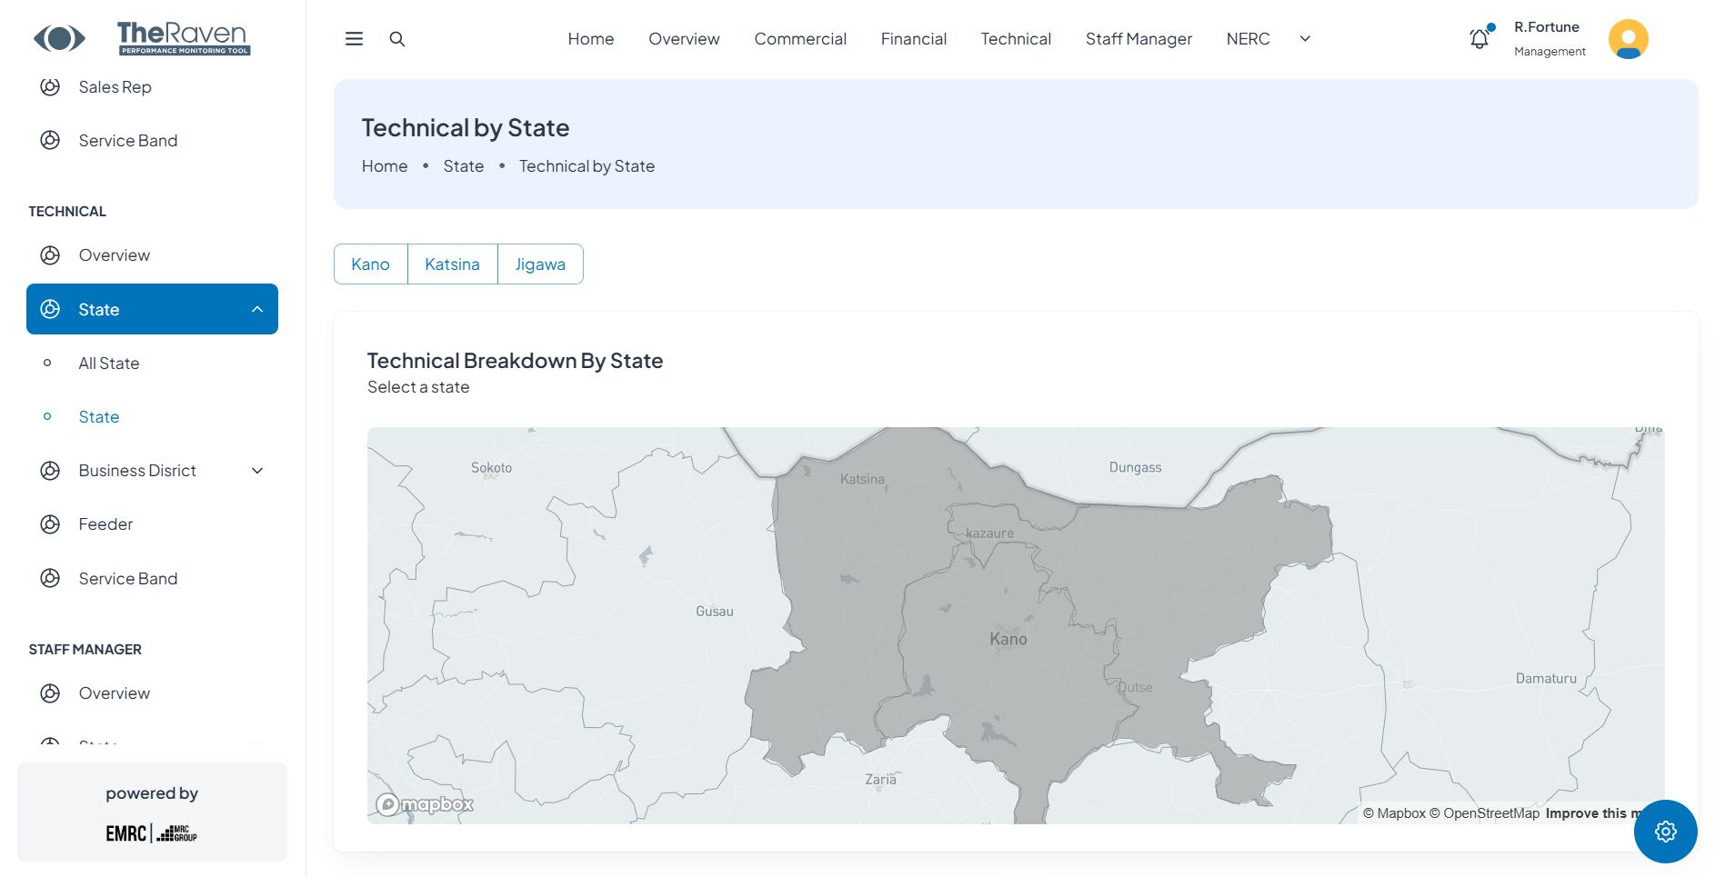This screenshot has width=1725, height=877.
Task: Select the Katsina state filter
Action: (x=452, y=264)
